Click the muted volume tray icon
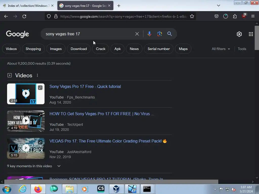259x194 pixels. click(x=233, y=189)
